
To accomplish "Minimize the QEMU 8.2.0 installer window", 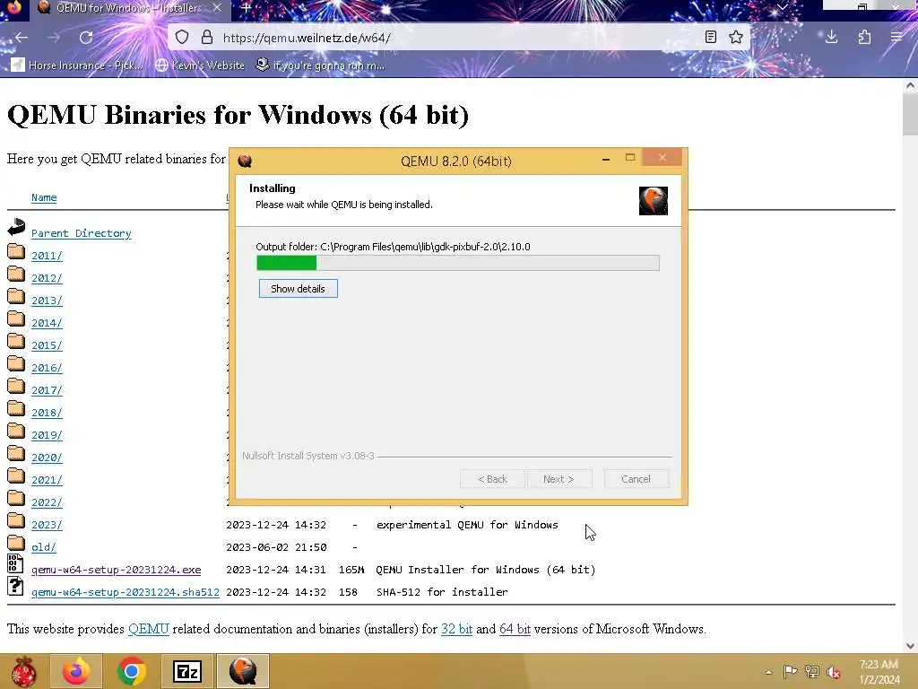I will (x=606, y=159).
